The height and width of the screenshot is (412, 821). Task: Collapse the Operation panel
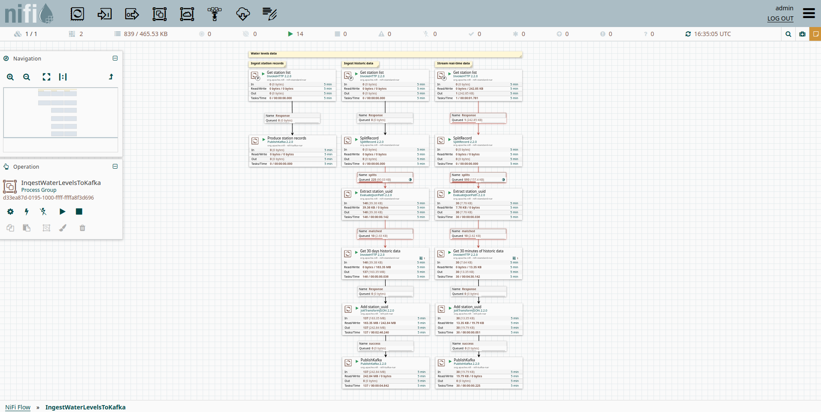tap(115, 167)
